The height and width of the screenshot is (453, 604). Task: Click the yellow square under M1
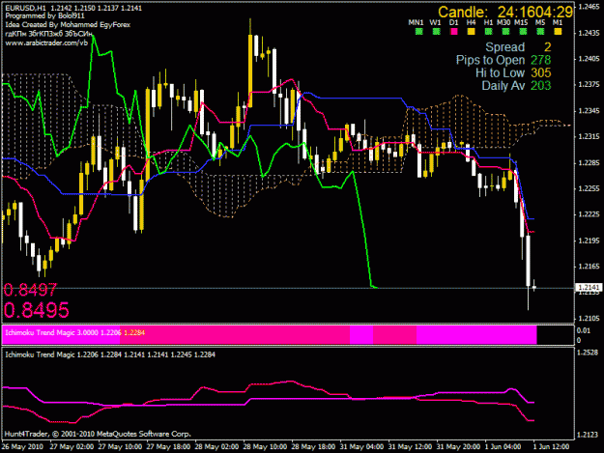pos(558,32)
